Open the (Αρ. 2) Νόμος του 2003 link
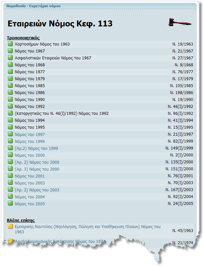This screenshot has width=204, height=267. tap(37, 190)
